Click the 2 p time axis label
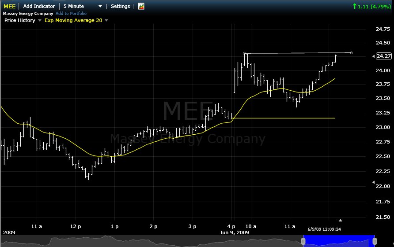The image size is (394, 247). tap(153, 226)
